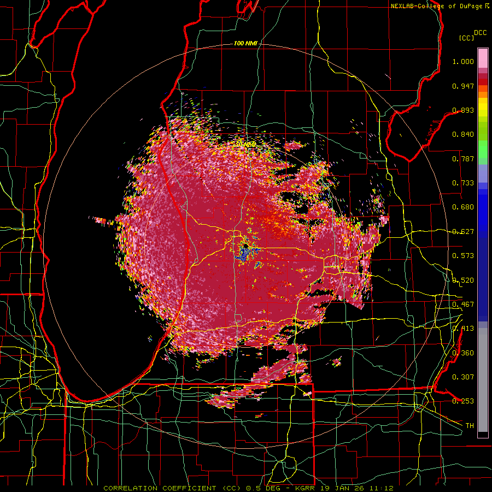492x492 pixels.
Task: Select the 0.840 legend value
Action: 463,134
